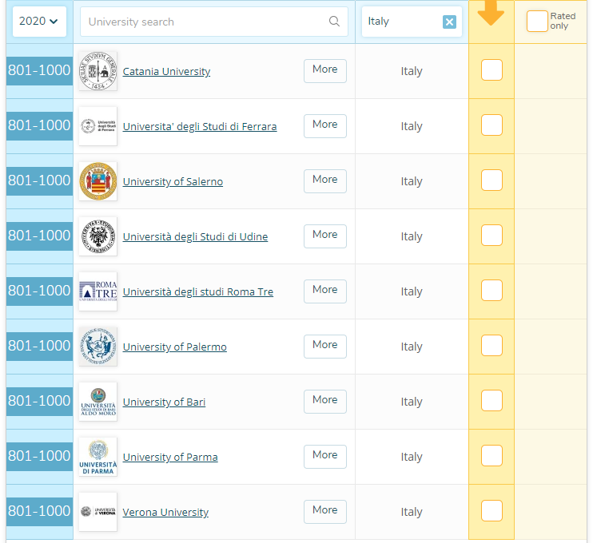This screenshot has width=593, height=543.
Task: Clear the Italy country filter
Action: [x=449, y=22]
